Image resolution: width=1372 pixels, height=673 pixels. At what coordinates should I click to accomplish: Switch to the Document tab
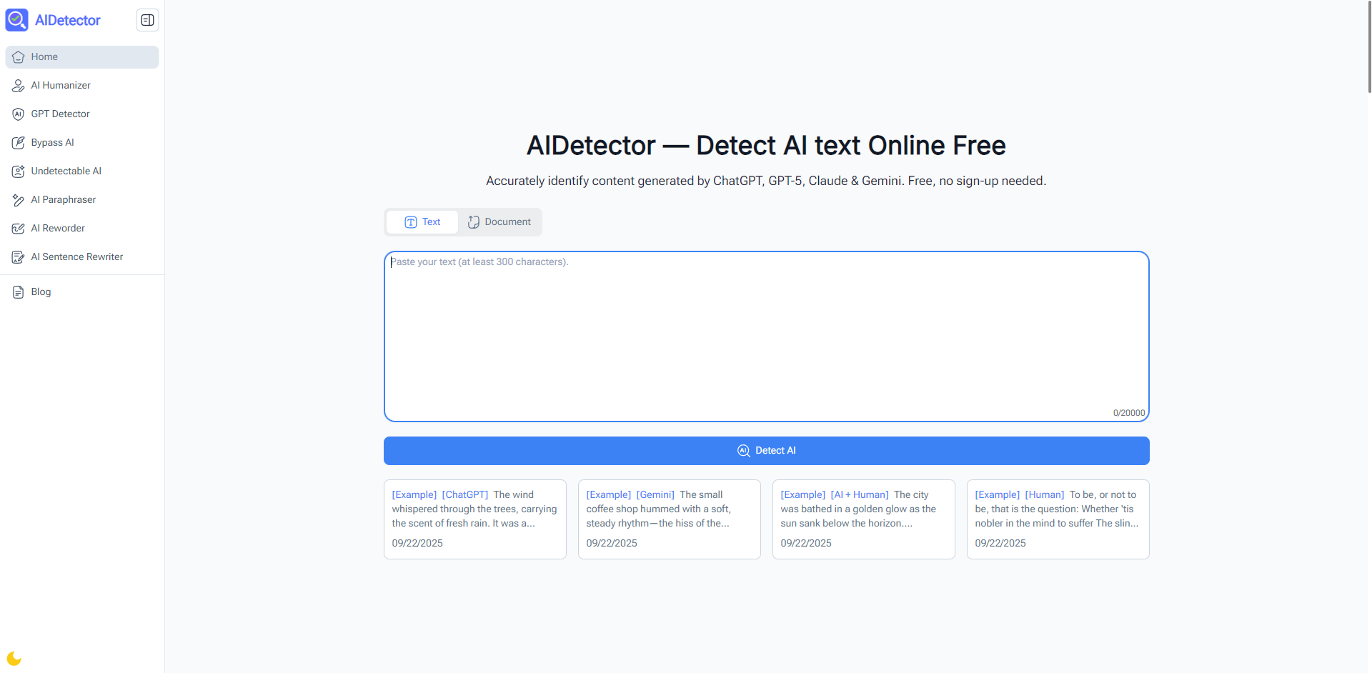click(499, 222)
